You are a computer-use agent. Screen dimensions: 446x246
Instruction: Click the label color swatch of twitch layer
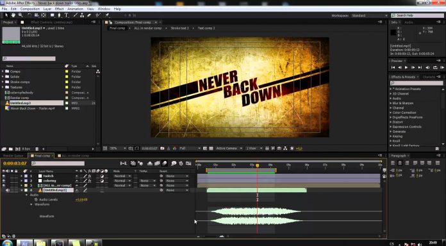[x=26, y=176]
